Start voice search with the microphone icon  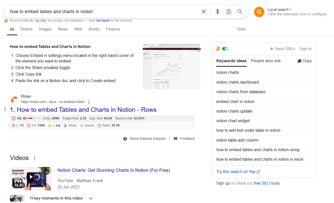[x=217, y=12]
